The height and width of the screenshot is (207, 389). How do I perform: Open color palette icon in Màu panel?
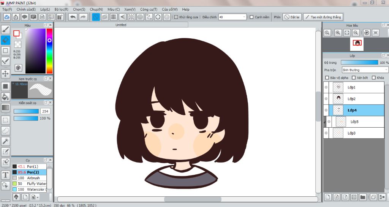18,68
